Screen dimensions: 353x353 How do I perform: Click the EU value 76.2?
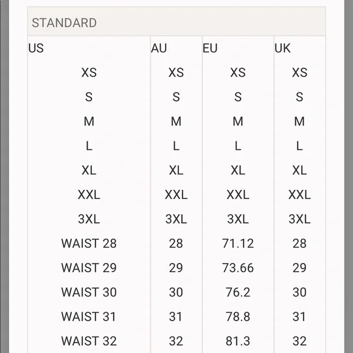(238, 292)
